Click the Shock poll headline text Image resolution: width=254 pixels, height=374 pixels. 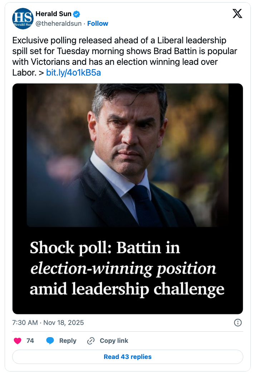[x=105, y=248]
